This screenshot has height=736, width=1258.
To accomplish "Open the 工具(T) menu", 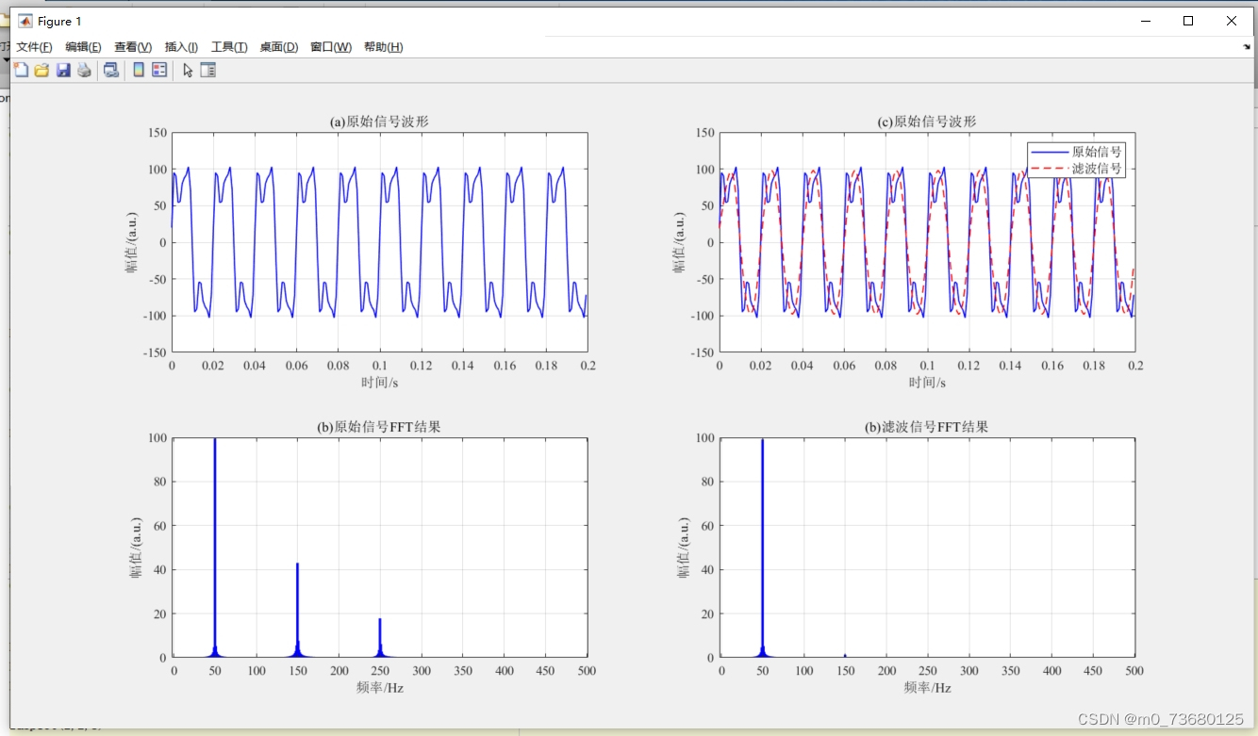I will [x=229, y=47].
